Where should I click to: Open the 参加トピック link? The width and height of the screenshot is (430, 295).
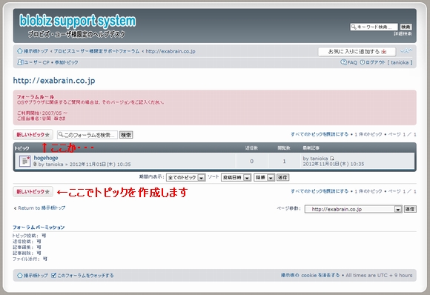(x=66, y=62)
